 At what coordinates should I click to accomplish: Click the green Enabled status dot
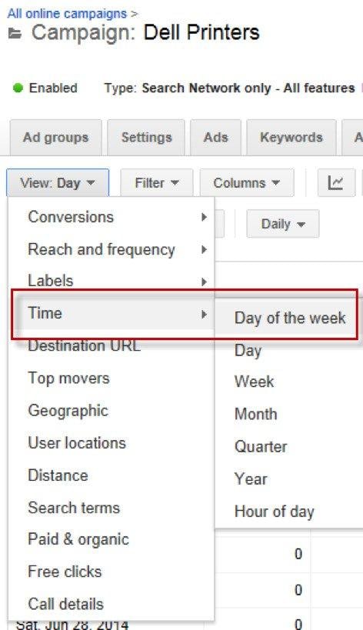click(x=18, y=88)
